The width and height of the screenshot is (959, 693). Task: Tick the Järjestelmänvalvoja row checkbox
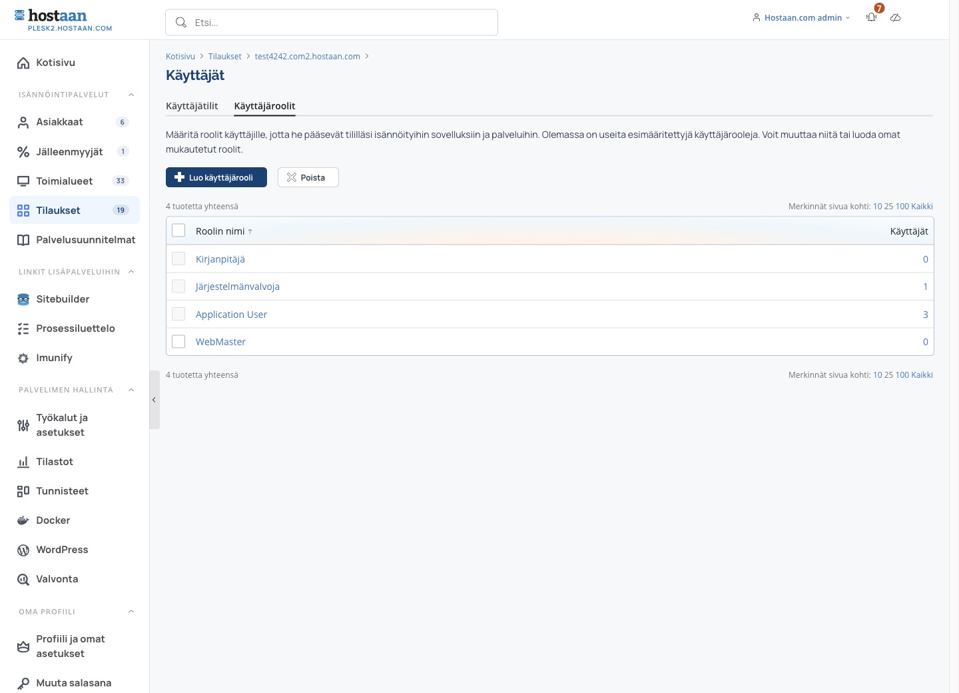click(178, 286)
